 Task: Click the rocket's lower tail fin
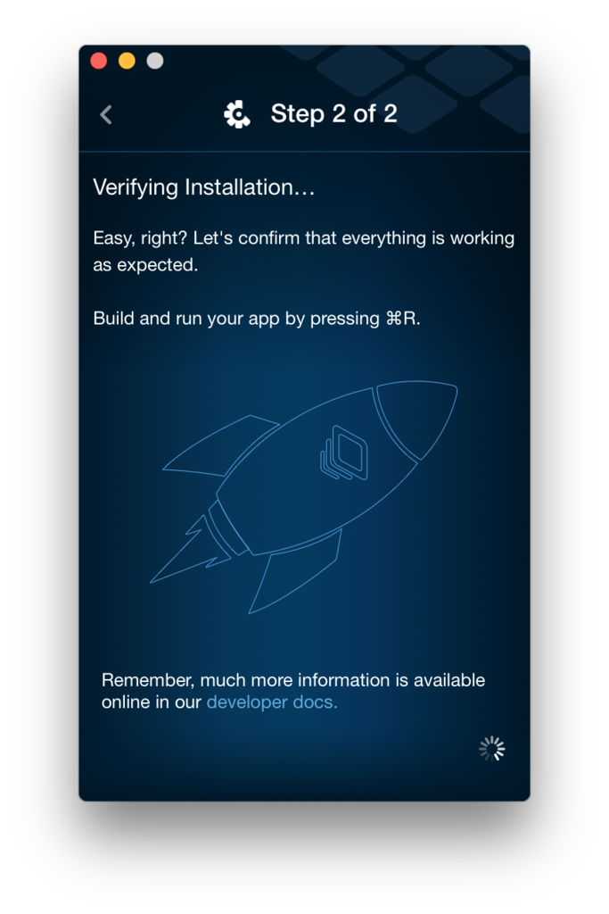294,572
